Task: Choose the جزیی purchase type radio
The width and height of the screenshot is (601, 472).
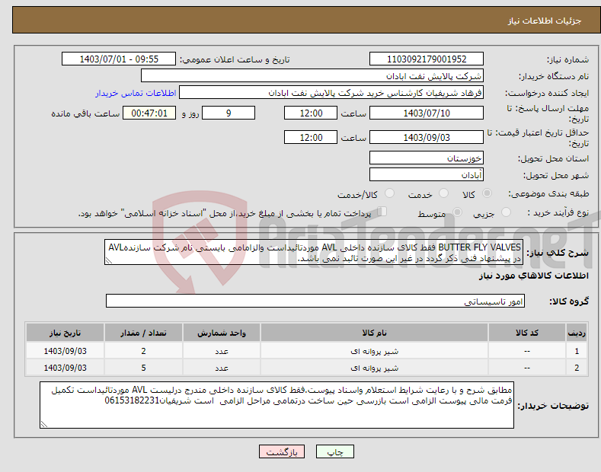Action: [x=506, y=212]
